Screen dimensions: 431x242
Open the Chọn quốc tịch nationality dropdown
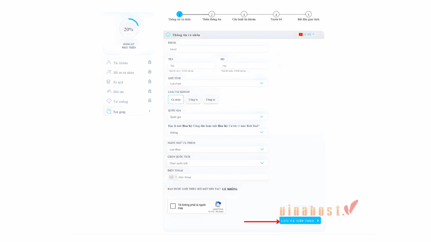(217, 163)
